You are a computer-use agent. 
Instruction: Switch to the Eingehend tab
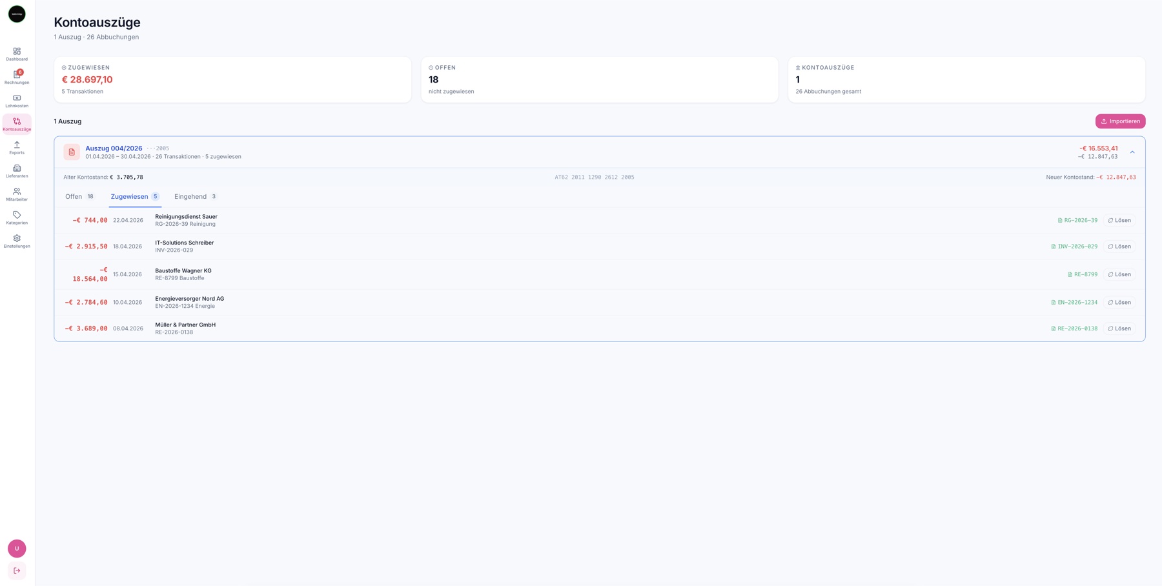point(196,197)
